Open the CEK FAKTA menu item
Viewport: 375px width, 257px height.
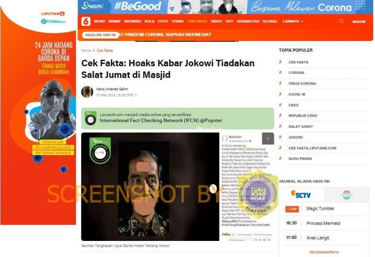(197, 21)
